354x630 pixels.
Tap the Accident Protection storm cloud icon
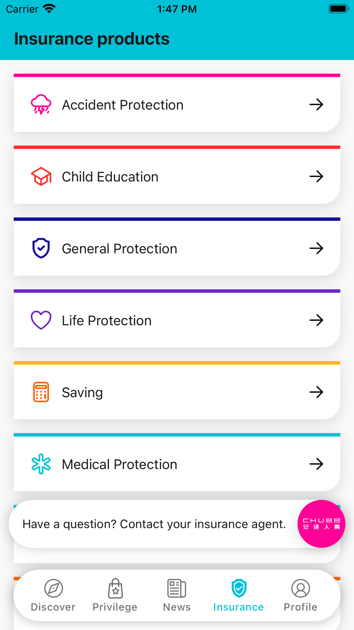(x=41, y=105)
